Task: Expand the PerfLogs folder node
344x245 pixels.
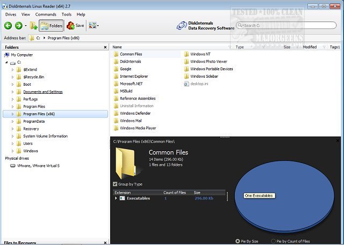Action: 12,99
